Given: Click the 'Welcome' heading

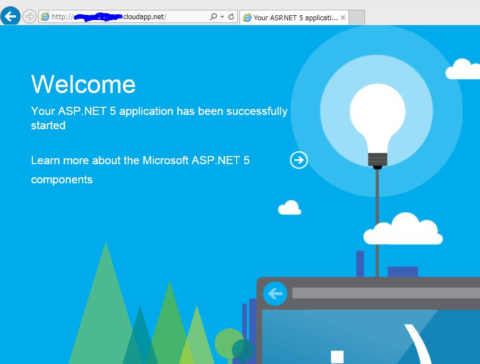Looking at the screenshot, I should [x=83, y=84].
